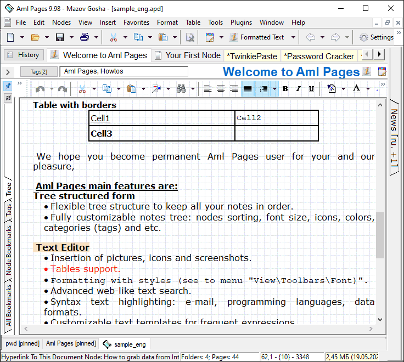Screen dimensions: 404x362
Task: Undo the last edit in editor toolbar
Action: [40, 89]
